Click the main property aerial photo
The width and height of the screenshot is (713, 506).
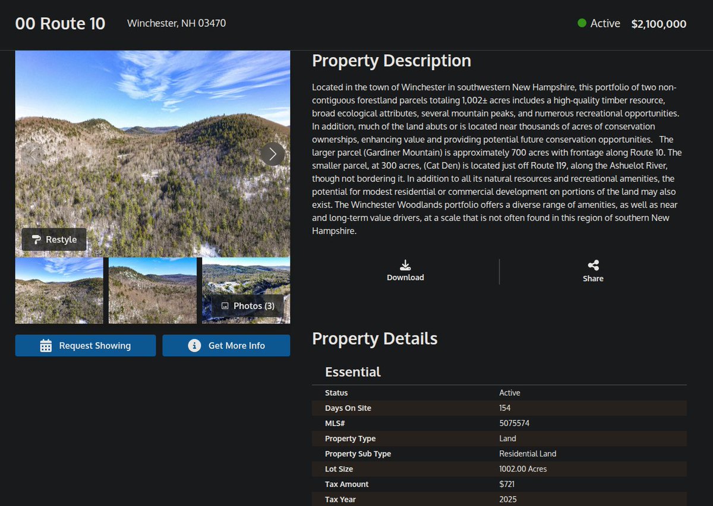click(153, 154)
